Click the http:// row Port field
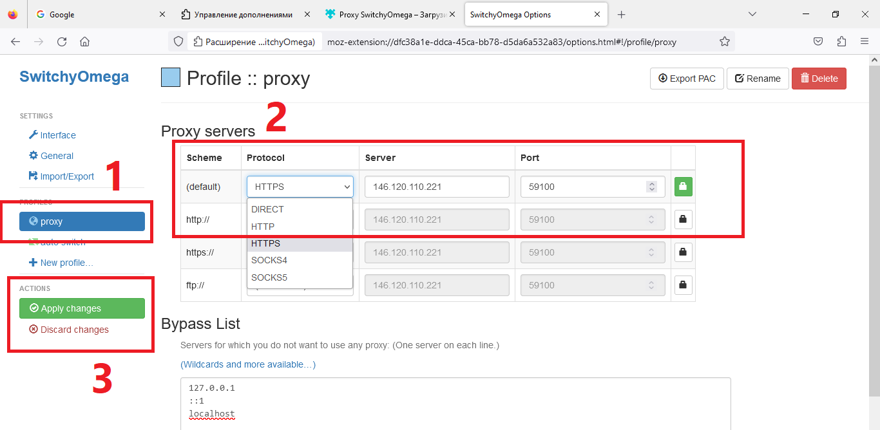Viewport: 880px width, 430px height. (x=593, y=220)
